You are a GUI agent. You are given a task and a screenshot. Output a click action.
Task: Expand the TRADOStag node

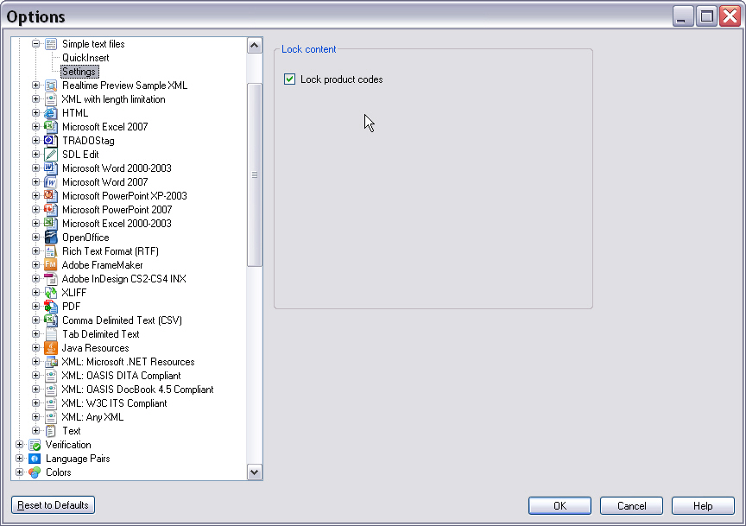click(x=35, y=141)
